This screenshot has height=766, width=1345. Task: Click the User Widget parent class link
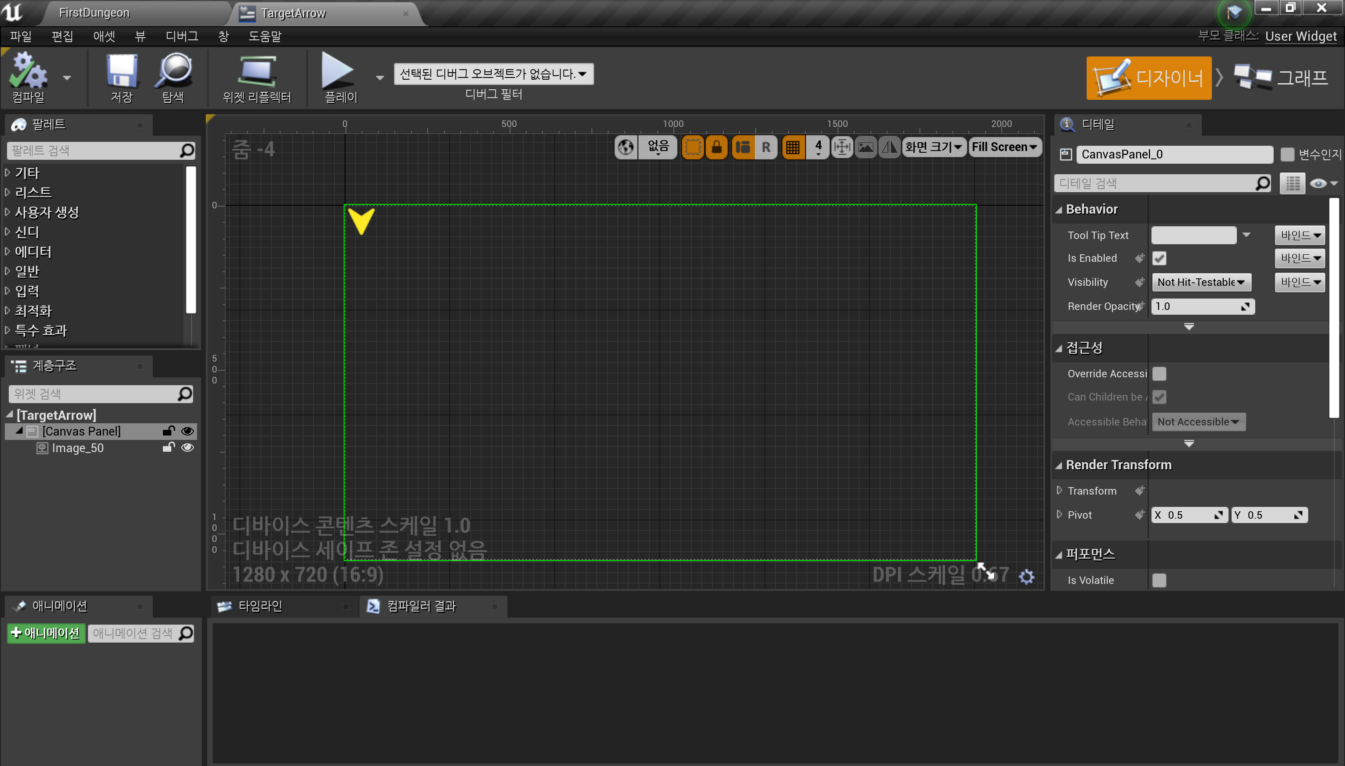point(1301,36)
